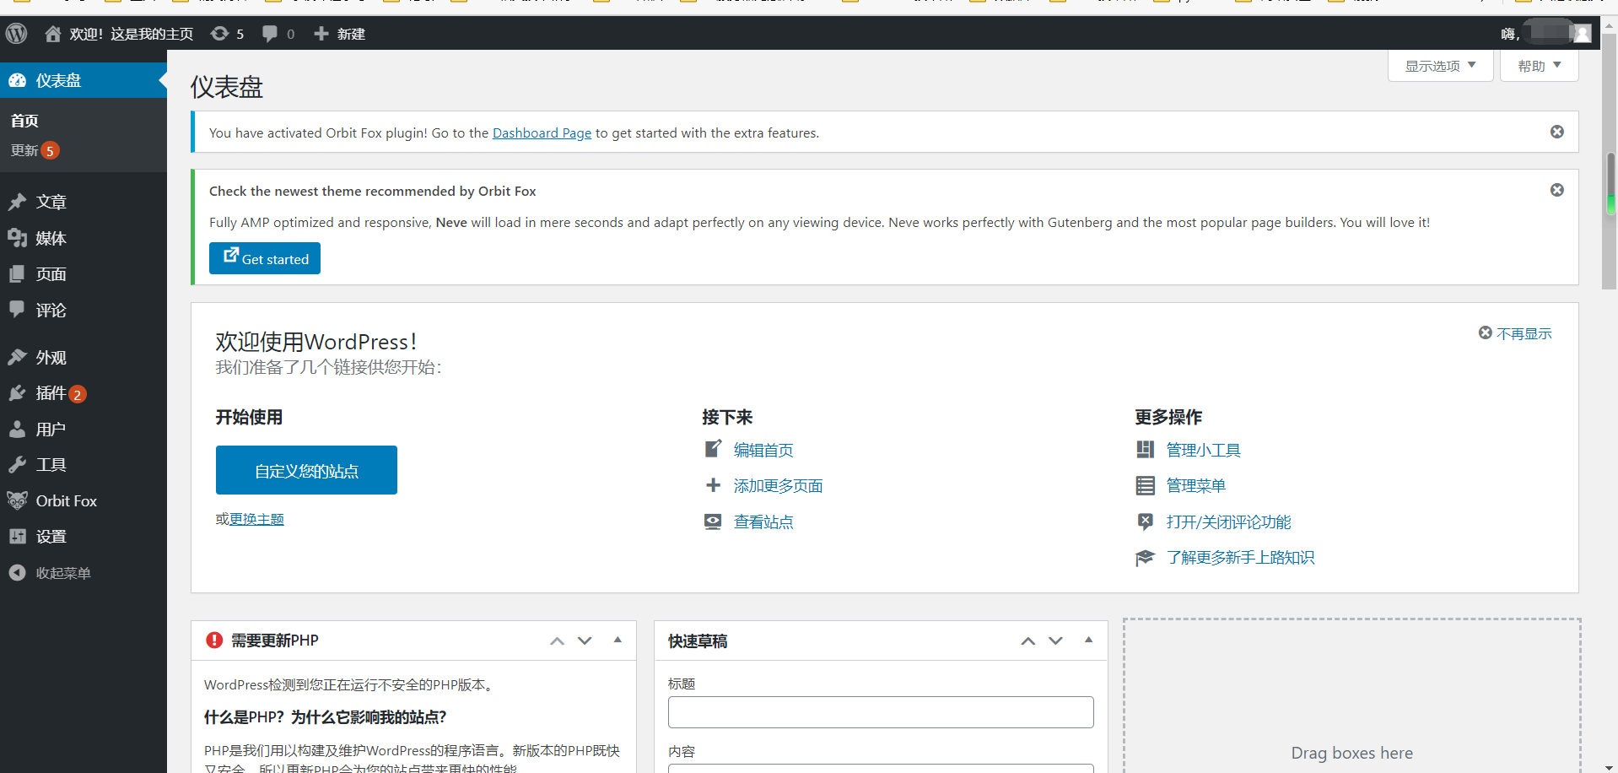Expand the 显示选项 dropdown
This screenshot has height=773, width=1618.
click(1440, 66)
